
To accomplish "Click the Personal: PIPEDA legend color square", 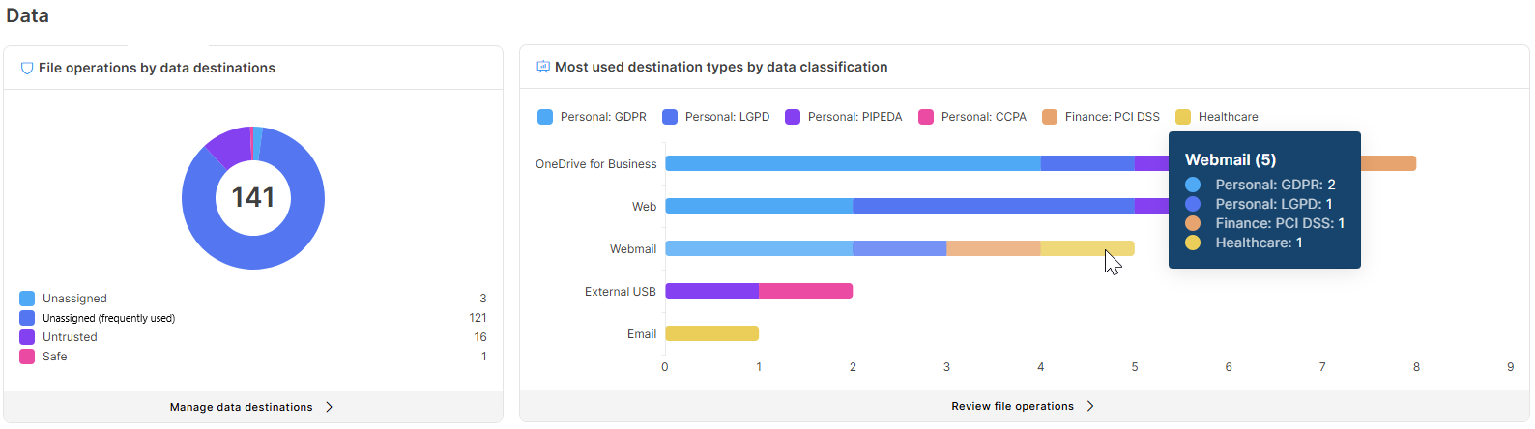I will pyautogui.click(x=793, y=117).
